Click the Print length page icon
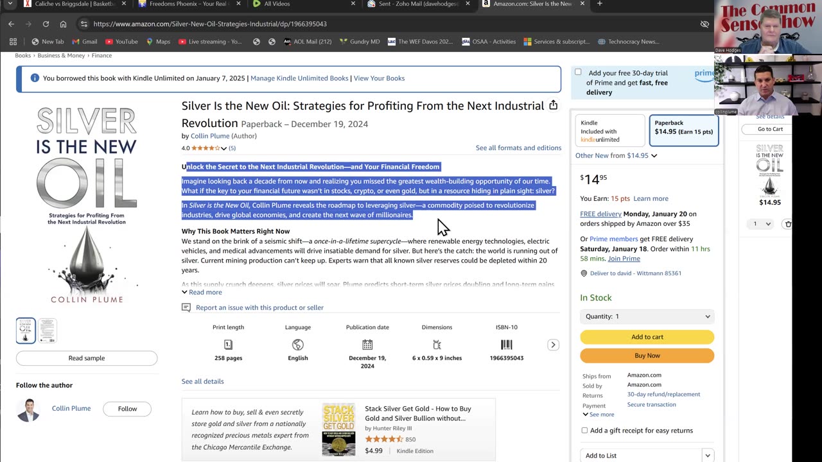822x462 pixels. 228,345
